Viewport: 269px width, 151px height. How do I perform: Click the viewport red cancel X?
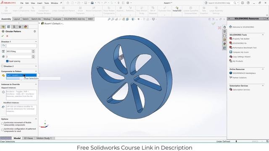pos(219,28)
